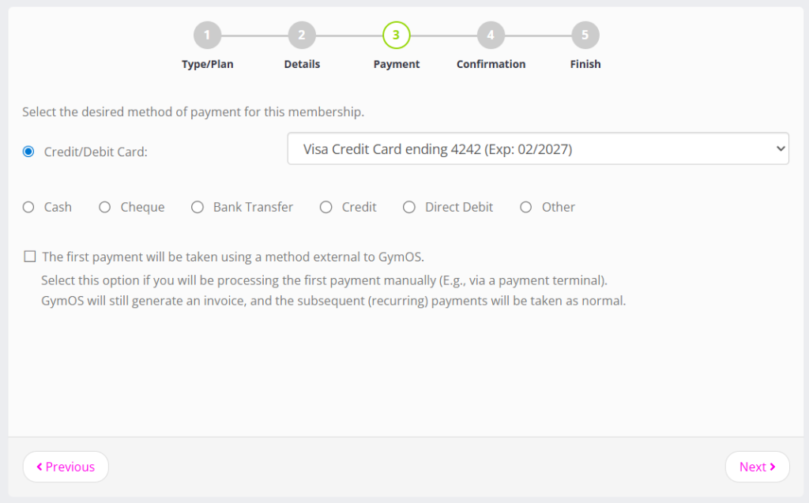
Task: Click the Finish step label
Action: coord(585,64)
